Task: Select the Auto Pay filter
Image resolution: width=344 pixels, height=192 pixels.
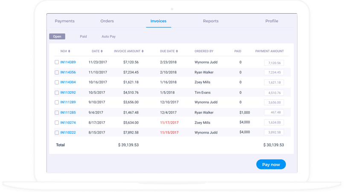Action: (108, 37)
